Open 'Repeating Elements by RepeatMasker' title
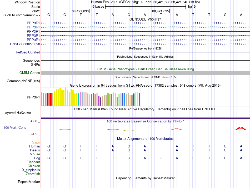The height and width of the screenshot is (188, 250). click(145, 178)
